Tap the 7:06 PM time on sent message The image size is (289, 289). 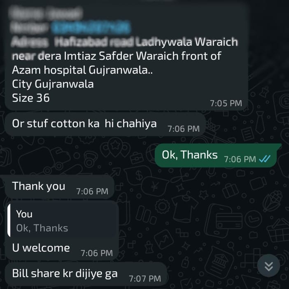[x=240, y=159]
